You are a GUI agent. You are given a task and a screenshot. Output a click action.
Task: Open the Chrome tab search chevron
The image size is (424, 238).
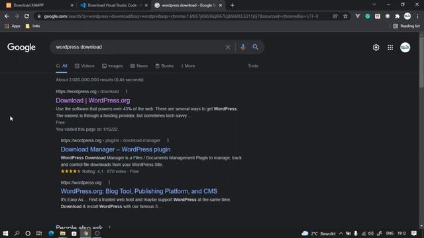pyautogui.click(x=374, y=5)
